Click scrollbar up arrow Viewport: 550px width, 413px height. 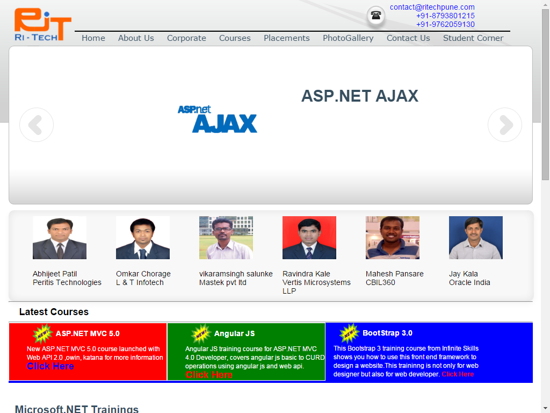[x=546, y=4]
